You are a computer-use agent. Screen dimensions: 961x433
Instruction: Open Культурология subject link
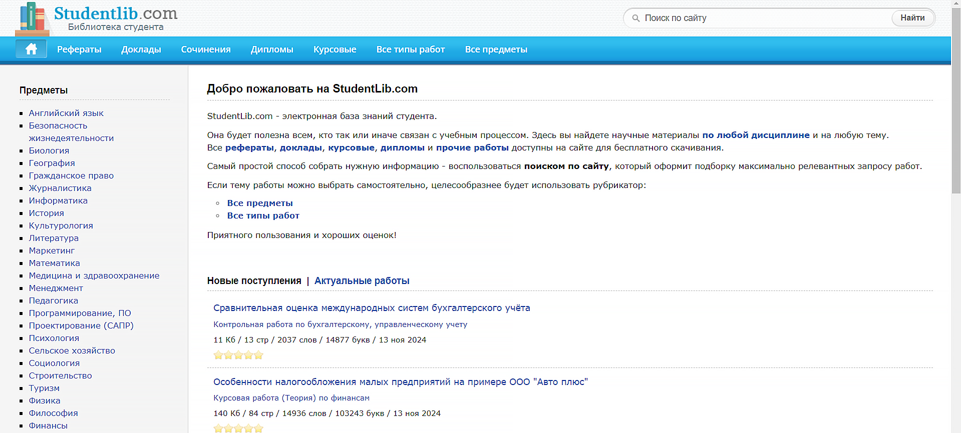click(61, 225)
